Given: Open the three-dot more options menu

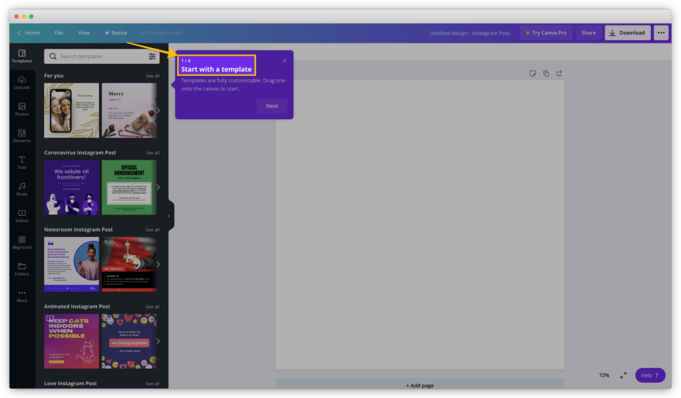Looking at the screenshot, I should [660, 33].
